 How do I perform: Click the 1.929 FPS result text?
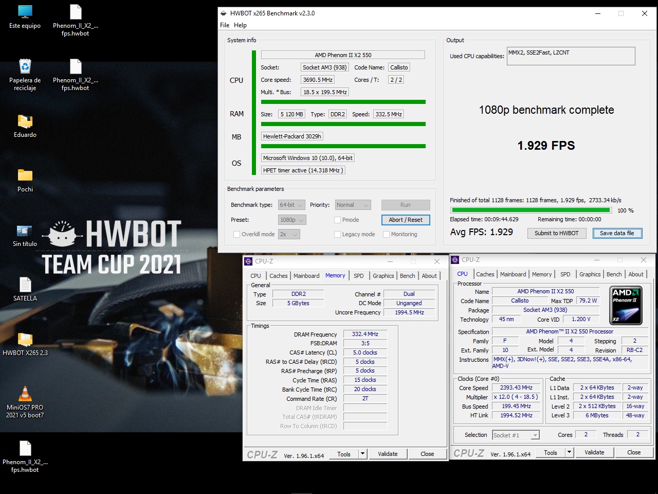pos(546,146)
